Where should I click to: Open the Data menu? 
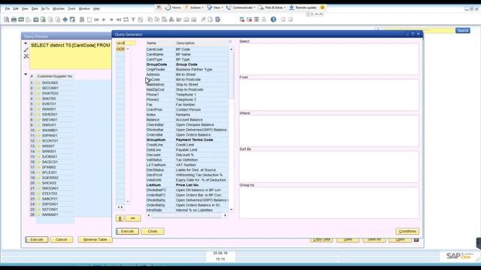(35, 9)
